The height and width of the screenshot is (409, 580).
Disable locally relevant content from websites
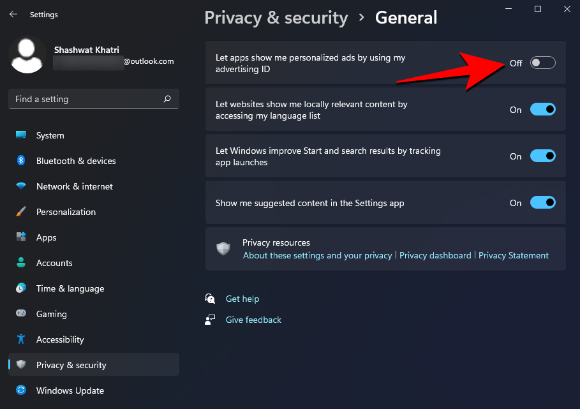[x=543, y=109]
